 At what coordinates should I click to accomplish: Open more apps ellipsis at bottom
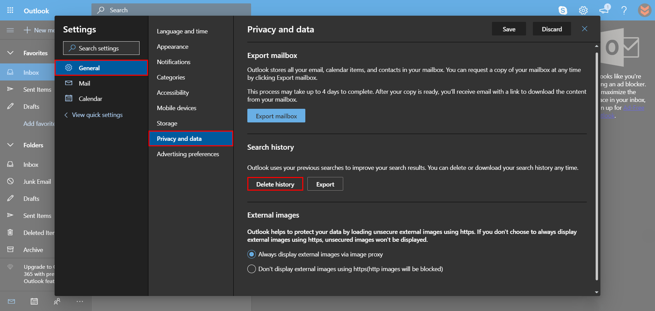pyautogui.click(x=80, y=301)
